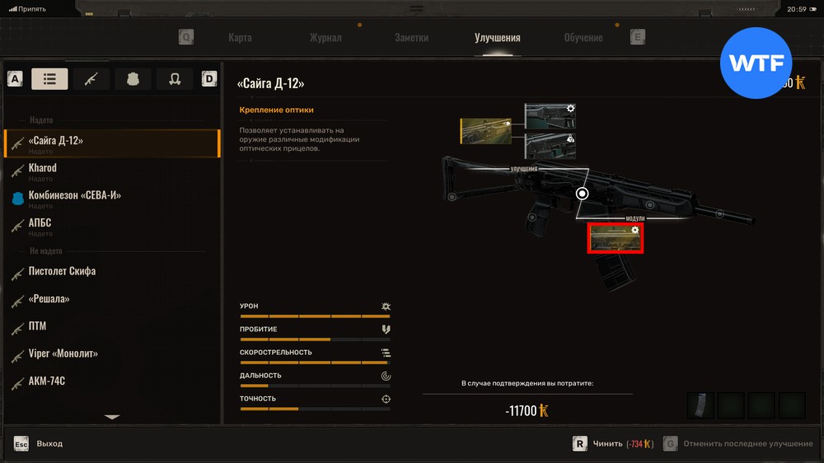Viewport: 824px width, 463px height.
Task: Click the highlighted optics mount module thumbnail
Action: (x=615, y=238)
